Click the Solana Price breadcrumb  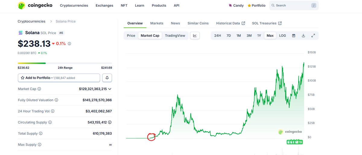66,21
